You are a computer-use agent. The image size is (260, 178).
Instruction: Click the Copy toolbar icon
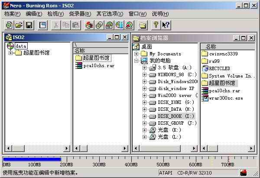pyautogui.click(x=66, y=25)
